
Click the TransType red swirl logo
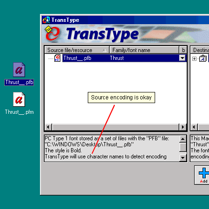click(x=52, y=33)
